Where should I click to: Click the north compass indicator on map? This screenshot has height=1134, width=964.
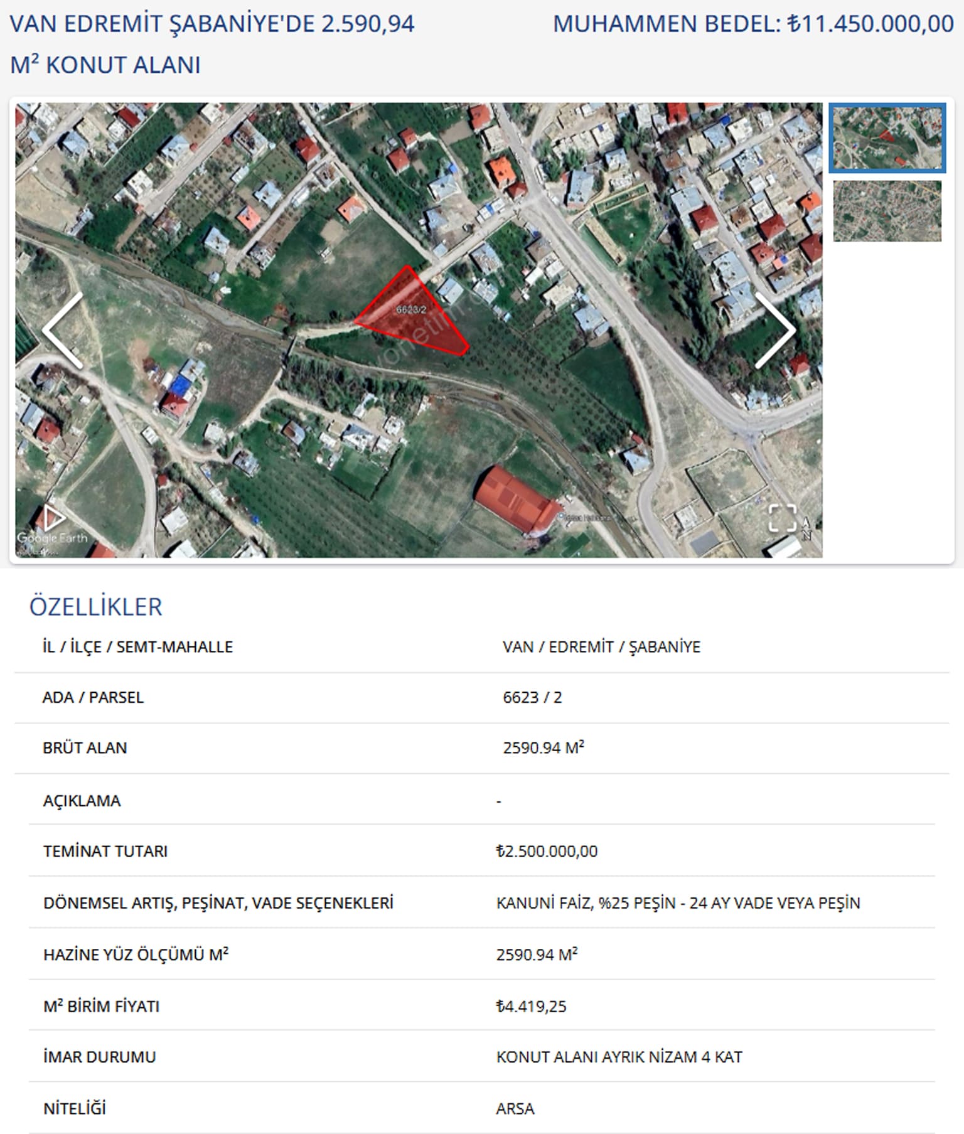(x=806, y=528)
